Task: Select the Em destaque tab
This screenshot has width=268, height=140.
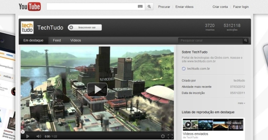Action: point(33,40)
